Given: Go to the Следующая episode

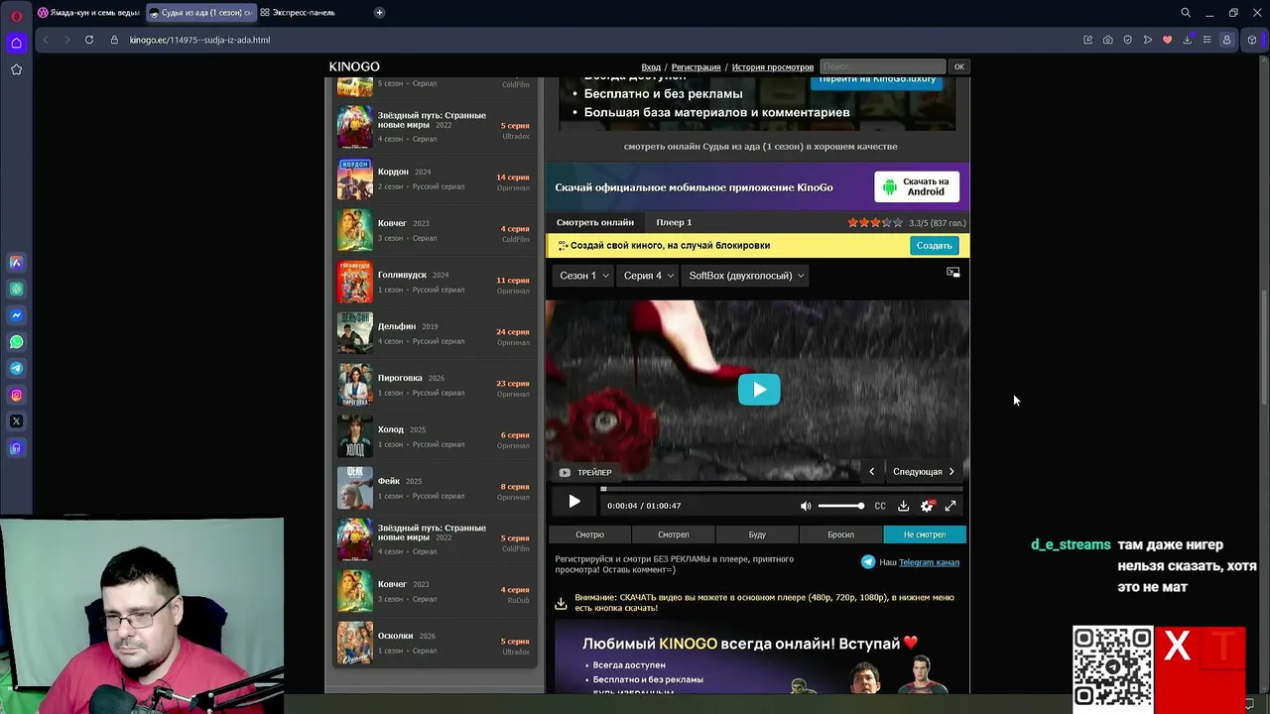Looking at the screenshot, I should tap(924, 472).
